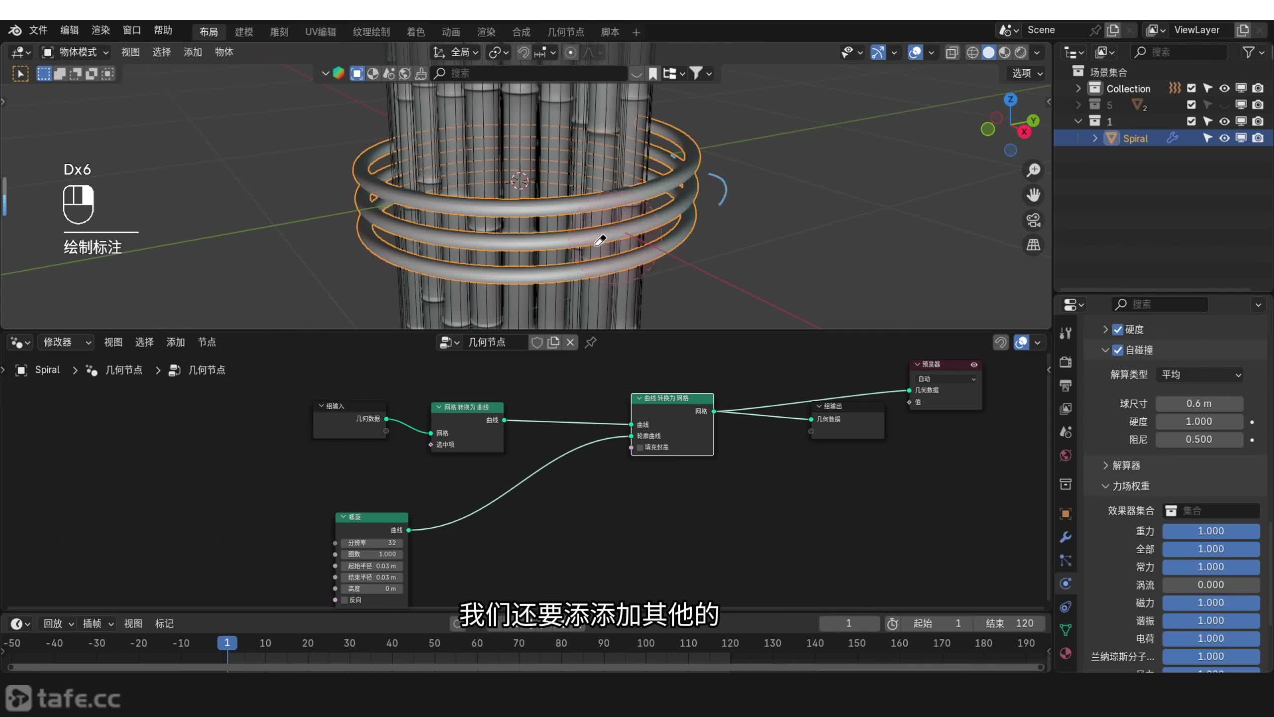Open the 节点 menu in node editor

click(x=207, y=343)
